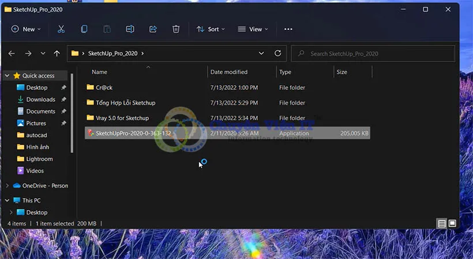Screen dimensions: 473x259
Task: Click the Delete trash icon
Action: point(176,29)
